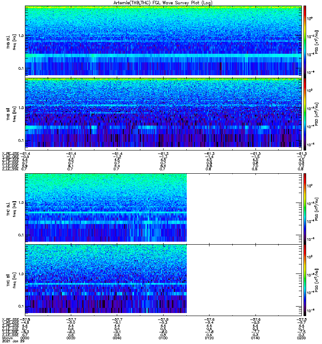Click the Y_RE_GSE value -5.4
This screenshot has width=322, height=344.
pyautogui.click(x=209, y=323)
